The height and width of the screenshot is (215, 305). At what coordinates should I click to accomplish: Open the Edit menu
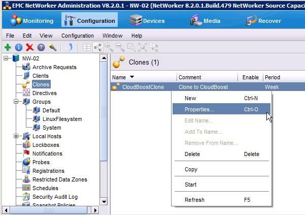point(27,36)
